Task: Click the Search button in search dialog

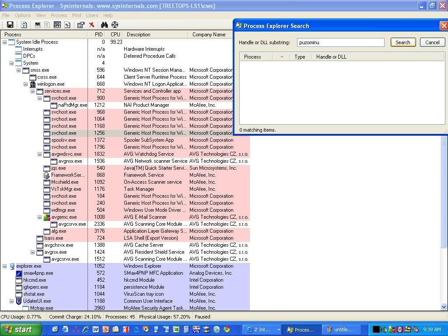Action: click(403, 42)
